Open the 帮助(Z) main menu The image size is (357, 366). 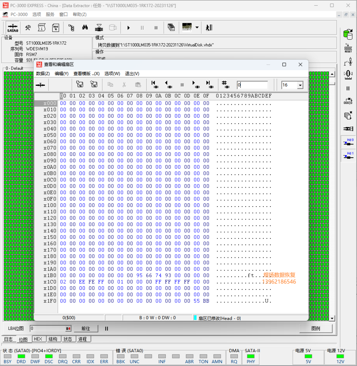pyautogui.click(x=80, y=14)
